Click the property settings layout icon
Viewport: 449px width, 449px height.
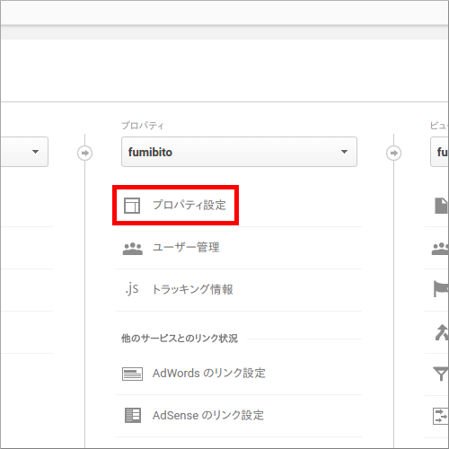tap(132, 206)
